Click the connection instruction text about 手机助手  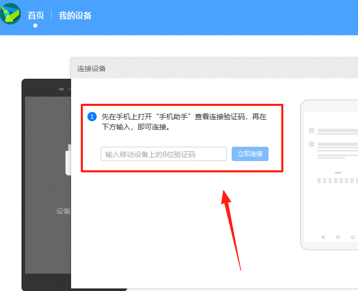(x=184, y=122)
